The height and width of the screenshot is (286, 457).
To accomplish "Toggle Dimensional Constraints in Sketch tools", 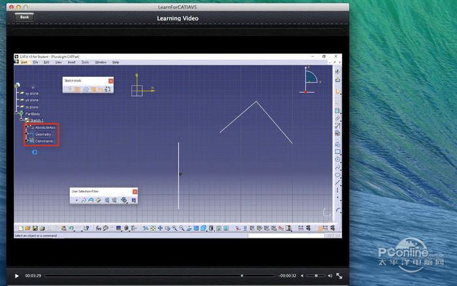I will coord(101,89).
